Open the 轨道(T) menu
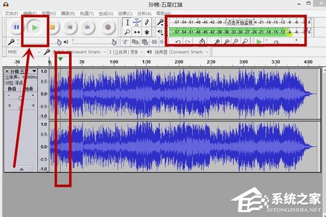326x217 pixels. pyautogui.click(x=87, y=14)
